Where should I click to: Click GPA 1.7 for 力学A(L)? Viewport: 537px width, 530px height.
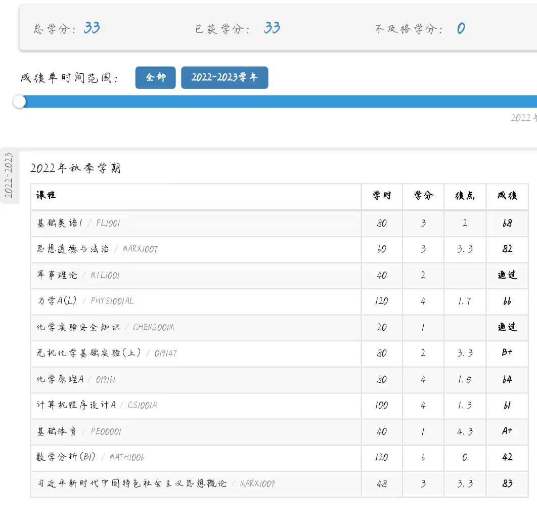(x=465, y=301)
